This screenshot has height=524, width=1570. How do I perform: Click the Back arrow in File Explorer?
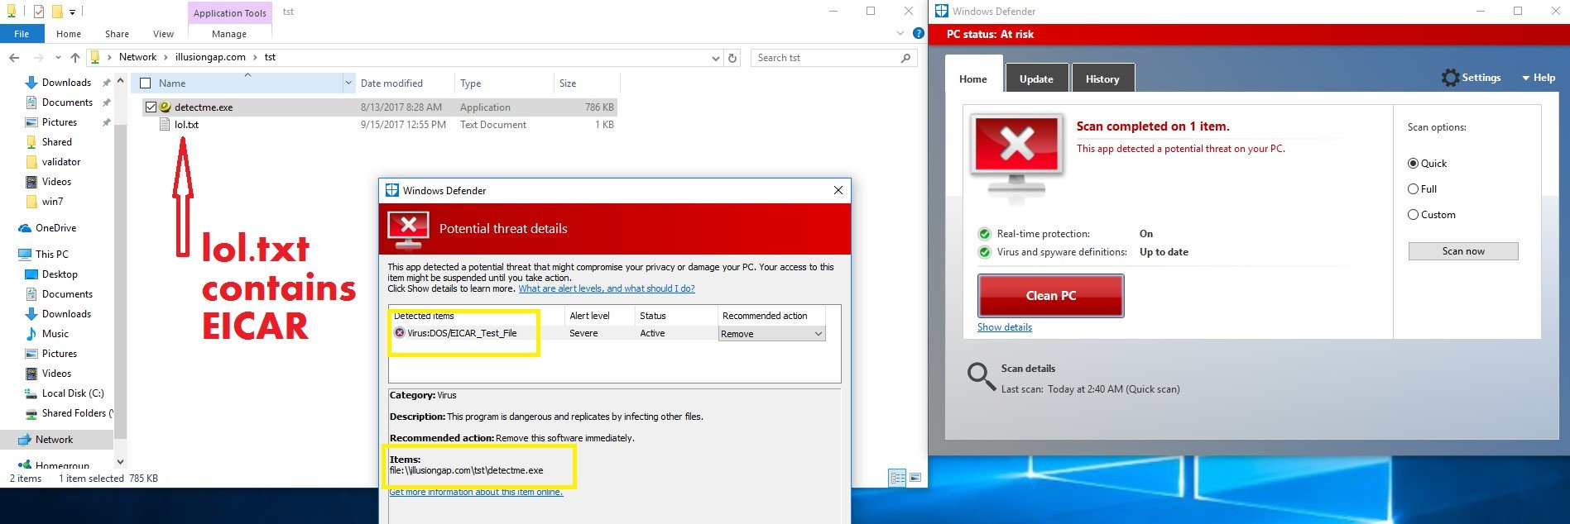pos(14,58)
